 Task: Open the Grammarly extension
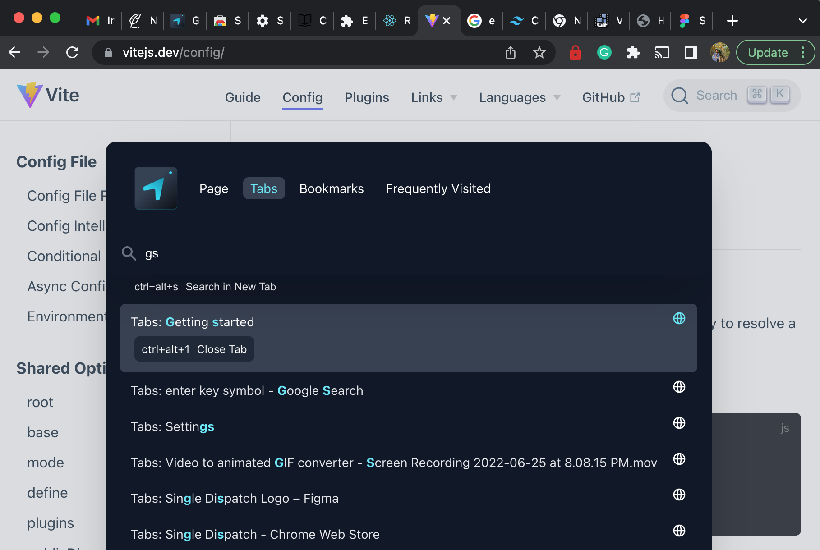[x=604, y=53]
